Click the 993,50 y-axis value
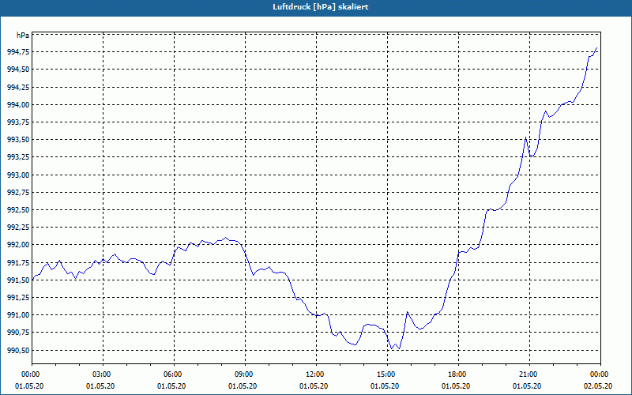 pos(18,140)
